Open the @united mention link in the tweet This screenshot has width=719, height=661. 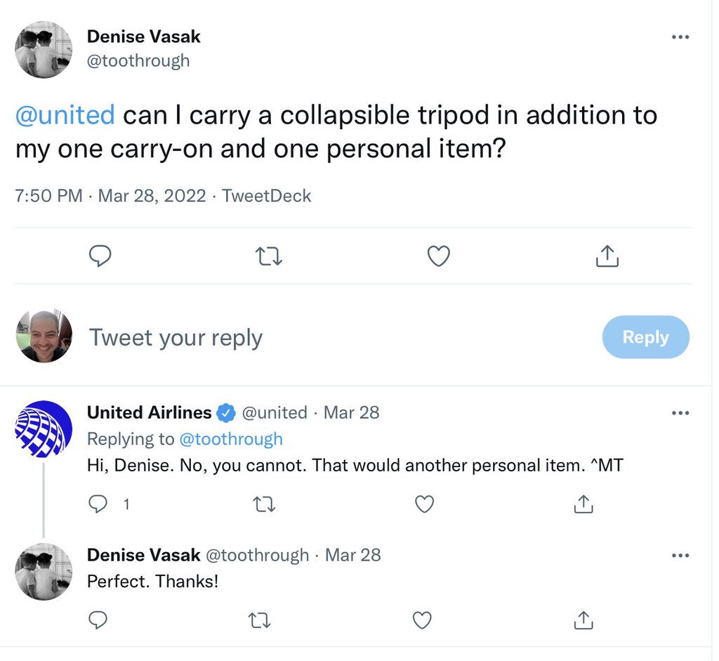(65, 114)
